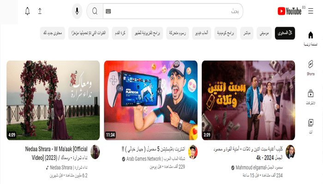Select the مباشر filter chip
The image size is (323, 184).
pyautogui.click(x=247, y=33)
